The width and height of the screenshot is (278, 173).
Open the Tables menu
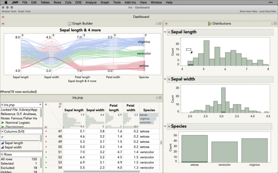point(45,2)
